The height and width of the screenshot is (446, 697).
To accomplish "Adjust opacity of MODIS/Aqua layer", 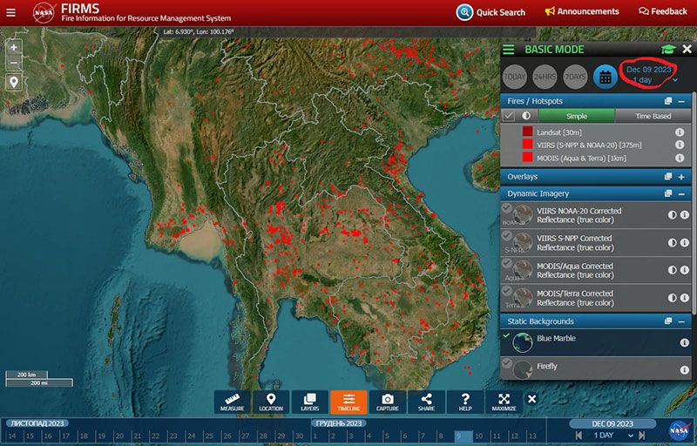I will (x=672, y=270).
